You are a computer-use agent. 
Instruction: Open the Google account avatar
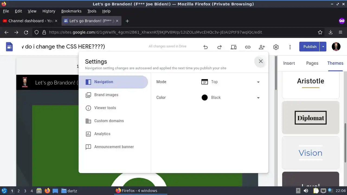[x=336, y=47]
